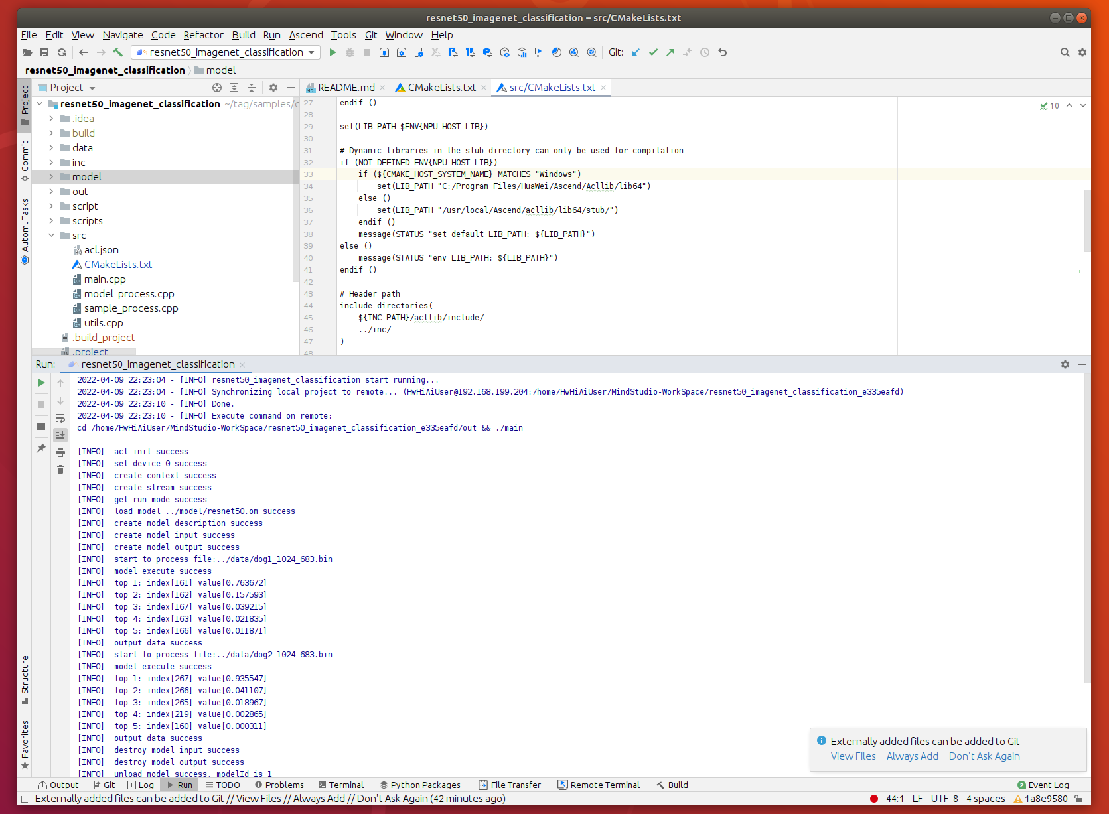Clear run console with trash icon

(60, 470)
